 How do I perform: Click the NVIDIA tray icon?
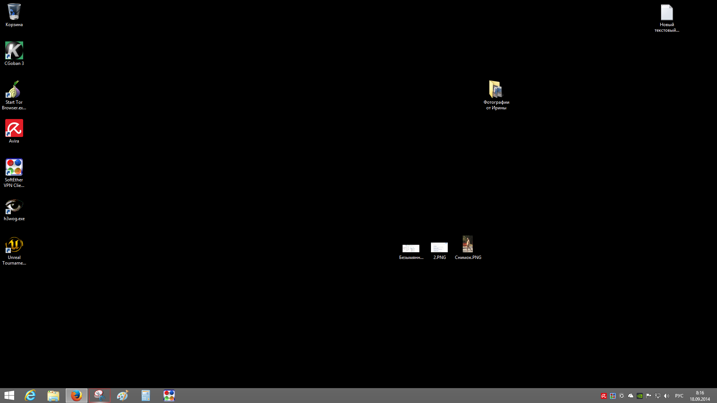[640, 396]
